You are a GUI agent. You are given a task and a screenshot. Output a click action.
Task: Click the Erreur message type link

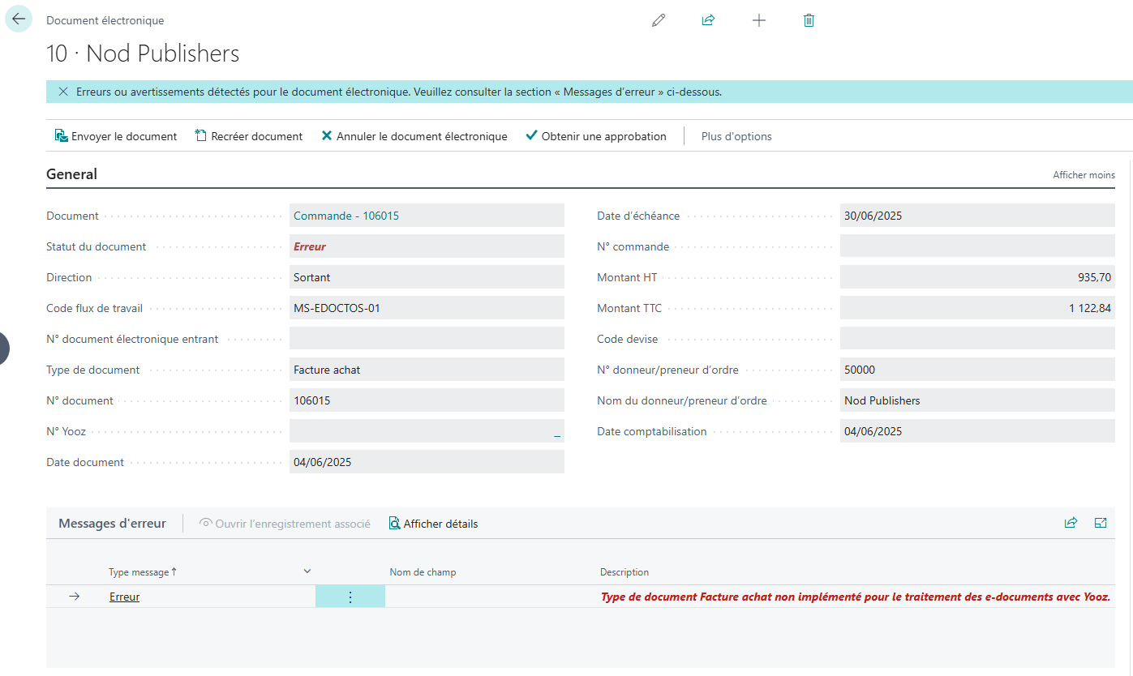pyautogui.click(x=125, y=597)
